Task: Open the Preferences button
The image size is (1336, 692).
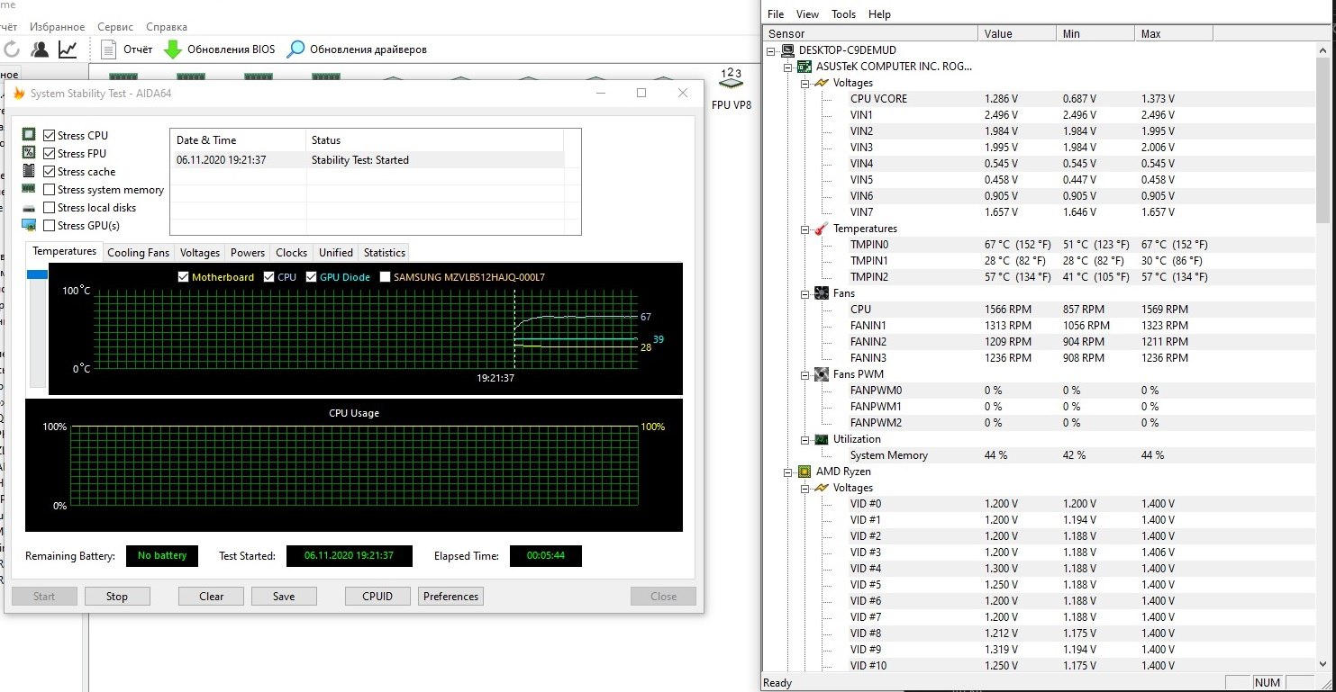Action: pyautogui.click(x=450, y=596)
